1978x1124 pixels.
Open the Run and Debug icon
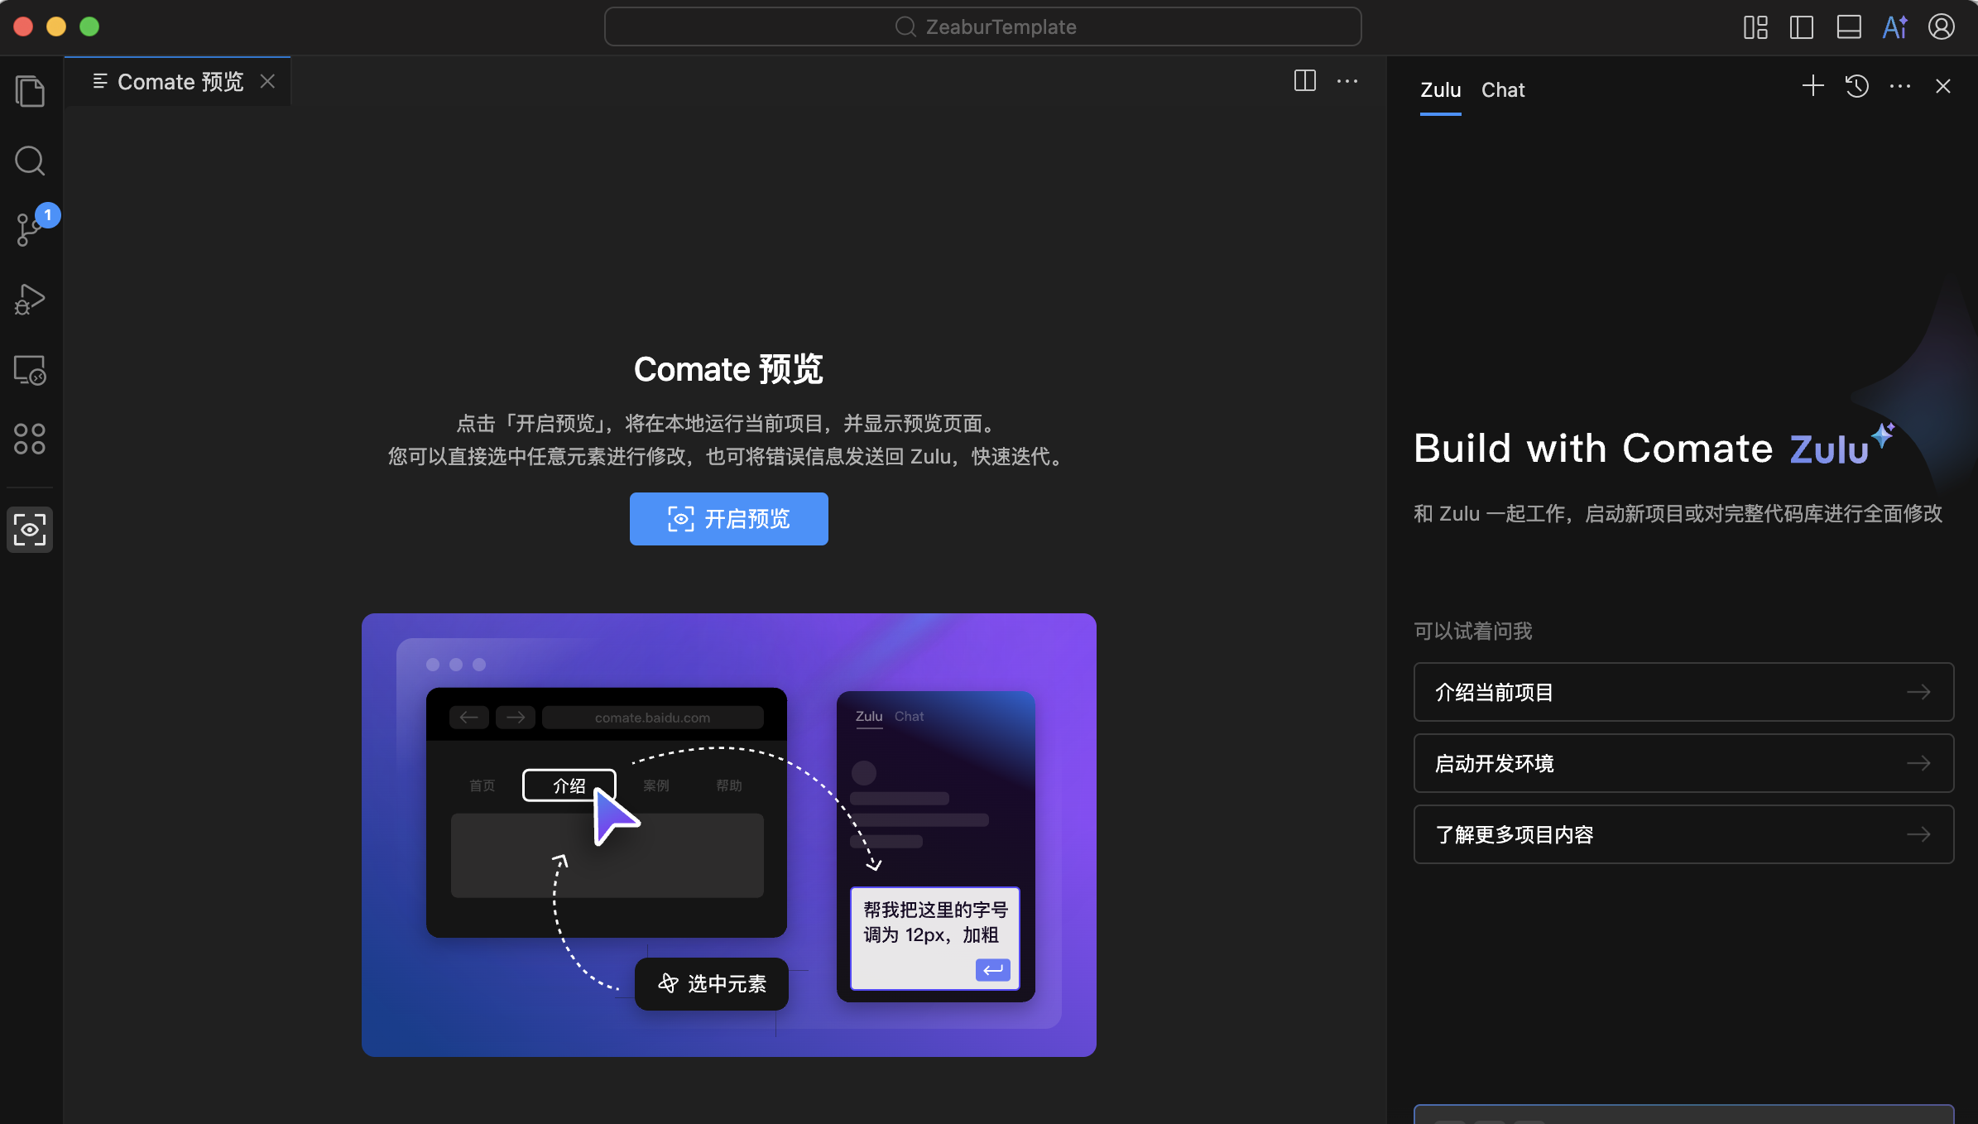pyautogui.click(x=30, y=299)
